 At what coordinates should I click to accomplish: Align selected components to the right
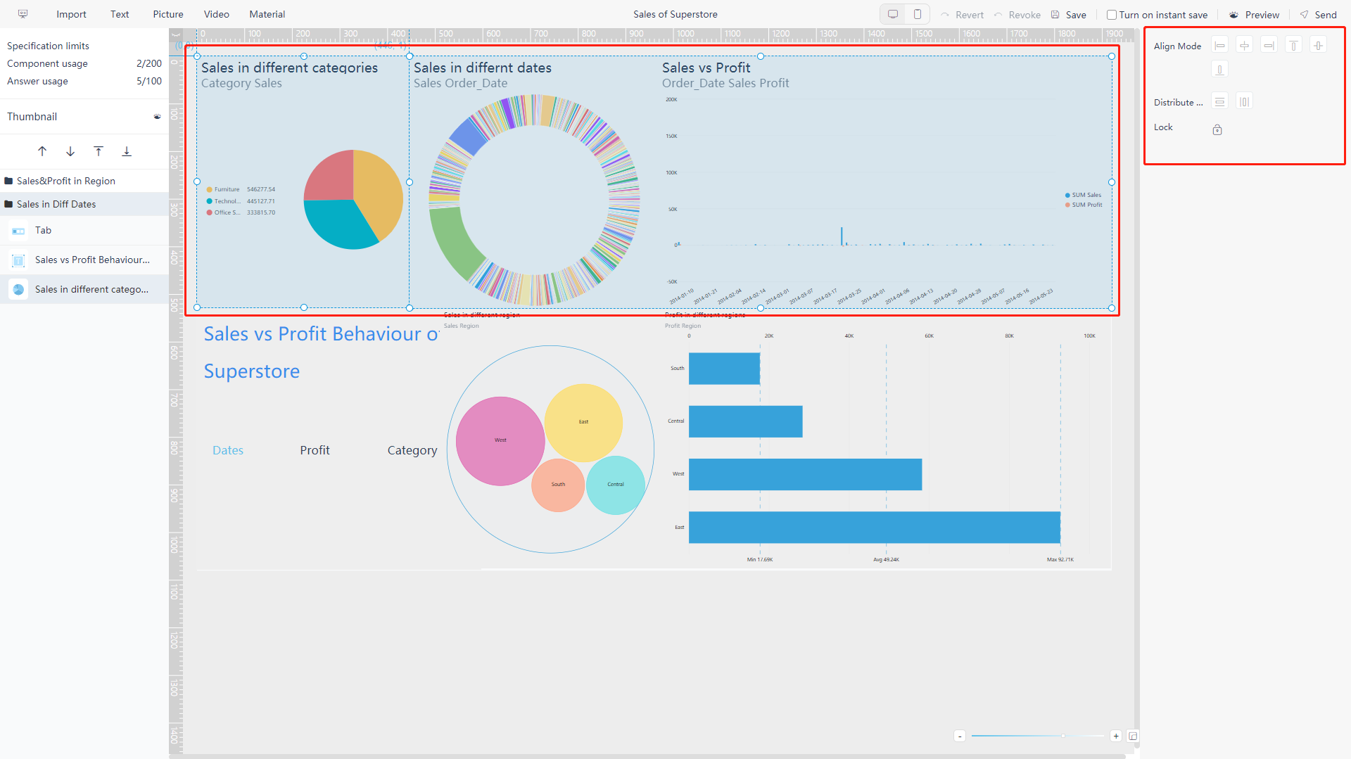[x=1269, y=46]
